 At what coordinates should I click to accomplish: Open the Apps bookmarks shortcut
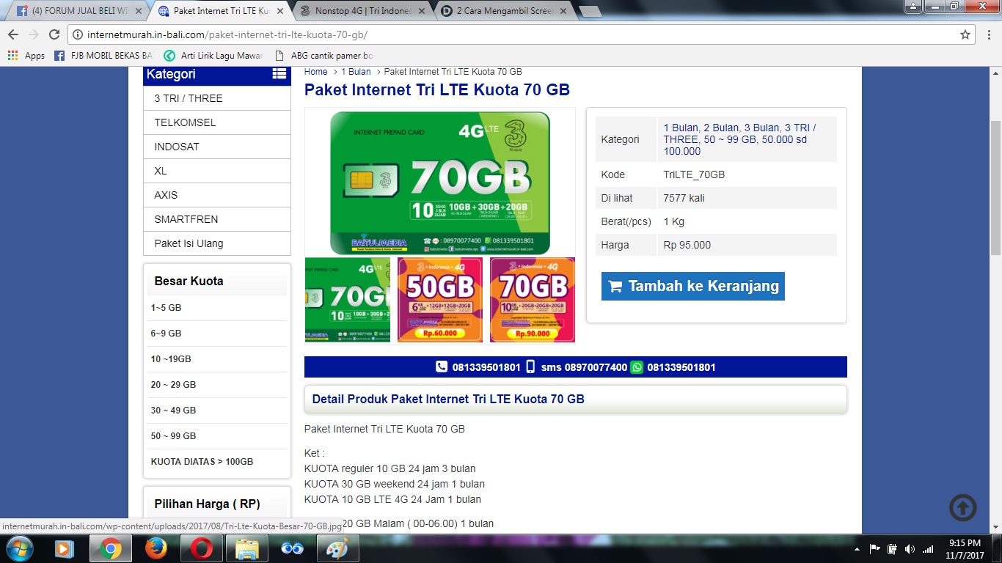[26, 56]
